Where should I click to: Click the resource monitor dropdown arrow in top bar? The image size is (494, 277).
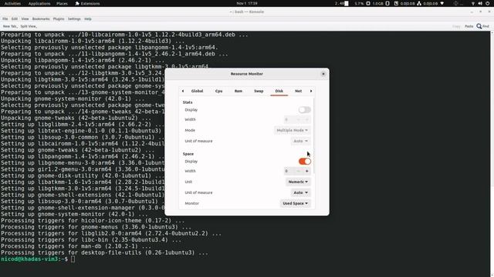point(442,3)
